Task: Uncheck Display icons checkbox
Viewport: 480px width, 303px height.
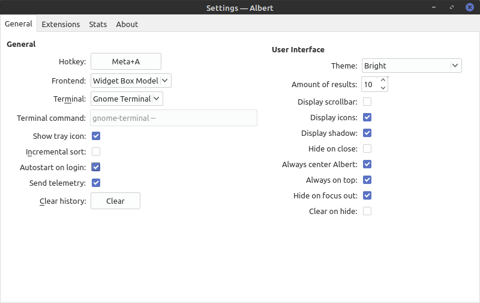Action: click(367, 117)
